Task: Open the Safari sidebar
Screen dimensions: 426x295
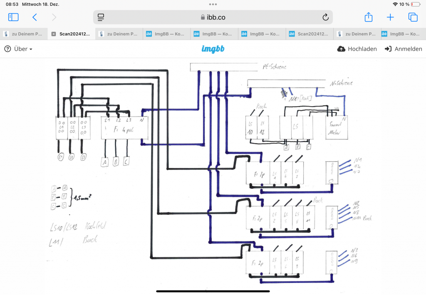Action: tap(13, 17)
